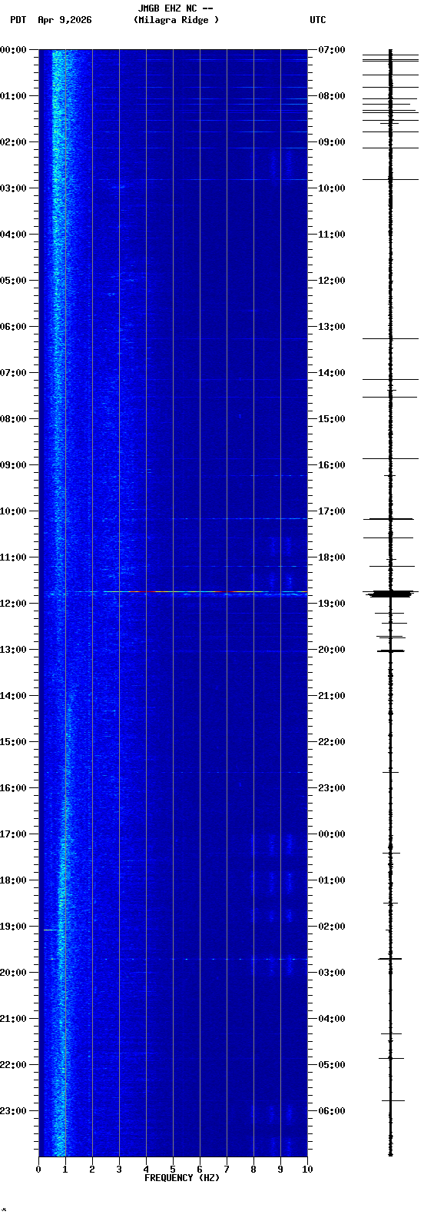
Task: Click the frequency axis tick label "10"
Action: tap(307, 1170)
